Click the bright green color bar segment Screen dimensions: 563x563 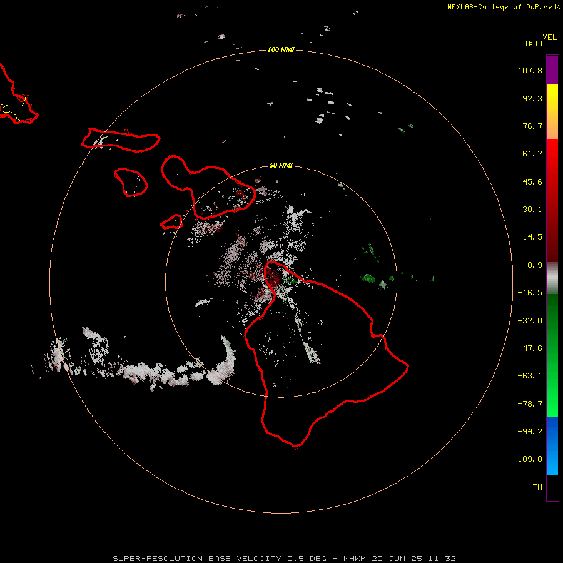552,355
